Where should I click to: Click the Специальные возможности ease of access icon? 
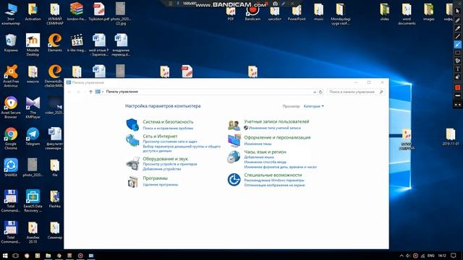coord(234,180)
